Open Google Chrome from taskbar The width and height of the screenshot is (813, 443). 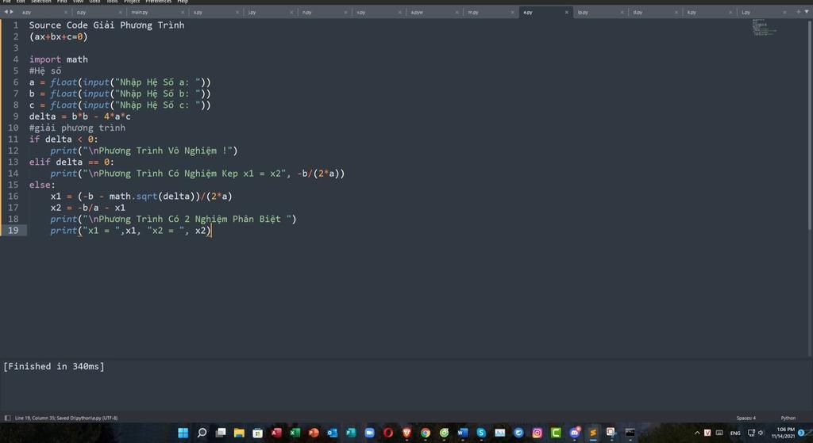tap(426, 433)
